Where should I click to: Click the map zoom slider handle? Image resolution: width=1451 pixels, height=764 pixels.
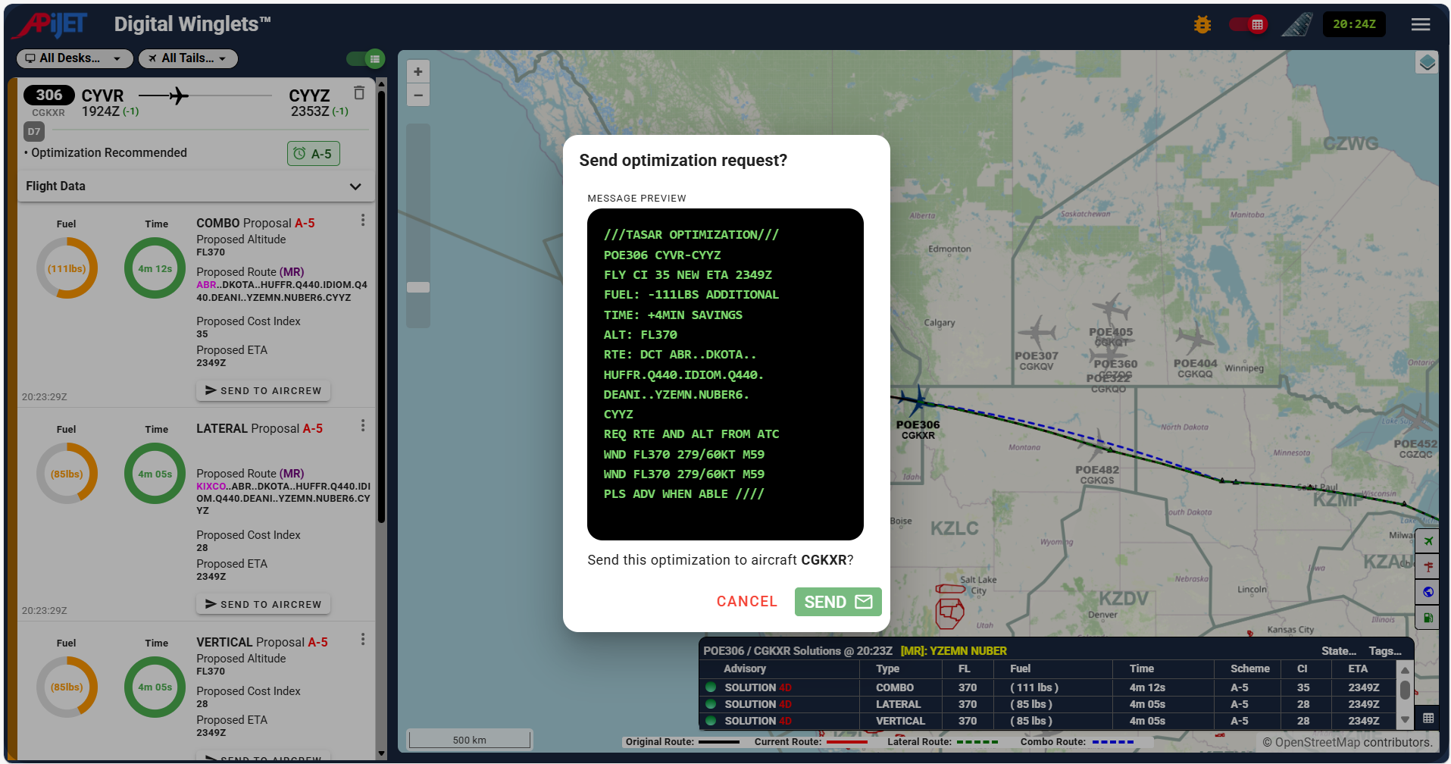(x=418, y=287)
